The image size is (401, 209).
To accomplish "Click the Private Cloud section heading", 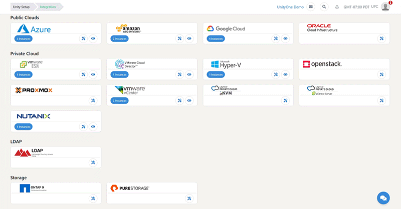I will point(25,53).
